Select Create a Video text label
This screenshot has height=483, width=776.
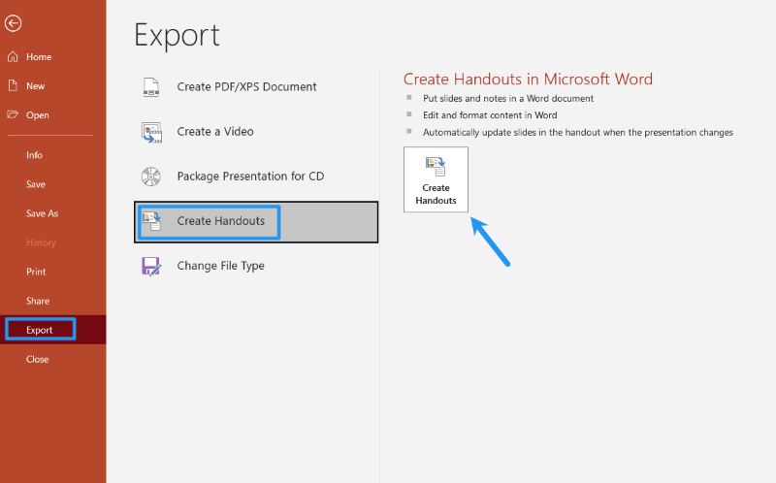tap(215, 132)
